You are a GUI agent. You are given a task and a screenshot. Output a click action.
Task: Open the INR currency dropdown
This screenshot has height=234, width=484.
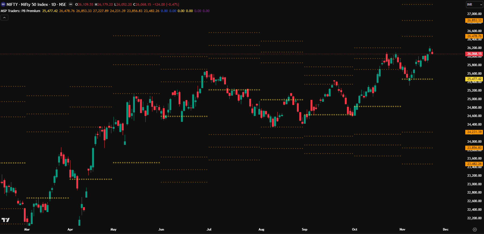click(x=474, y=5)
